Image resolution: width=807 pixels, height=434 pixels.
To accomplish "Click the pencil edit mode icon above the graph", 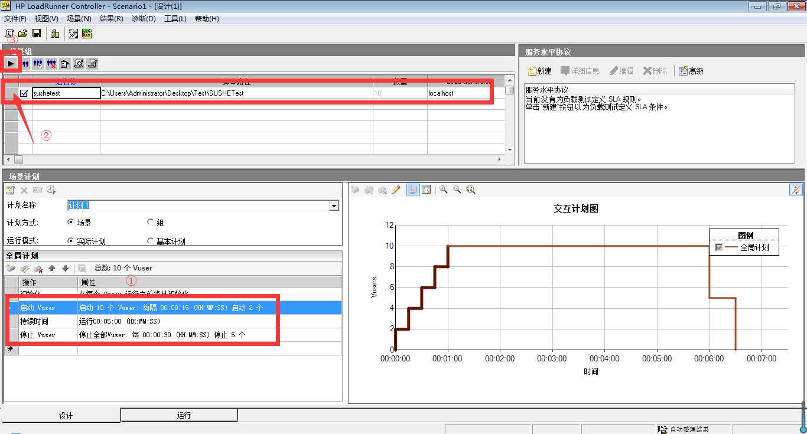I will pyautogui.click(x=396, y=190).
